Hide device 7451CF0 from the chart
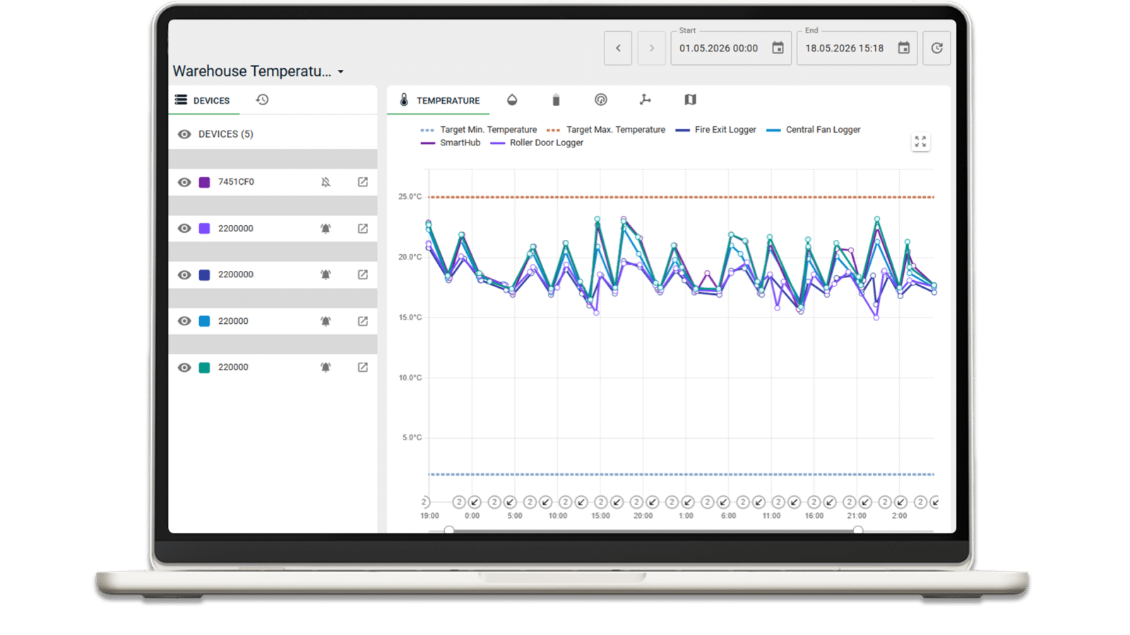 click(184, 182)
